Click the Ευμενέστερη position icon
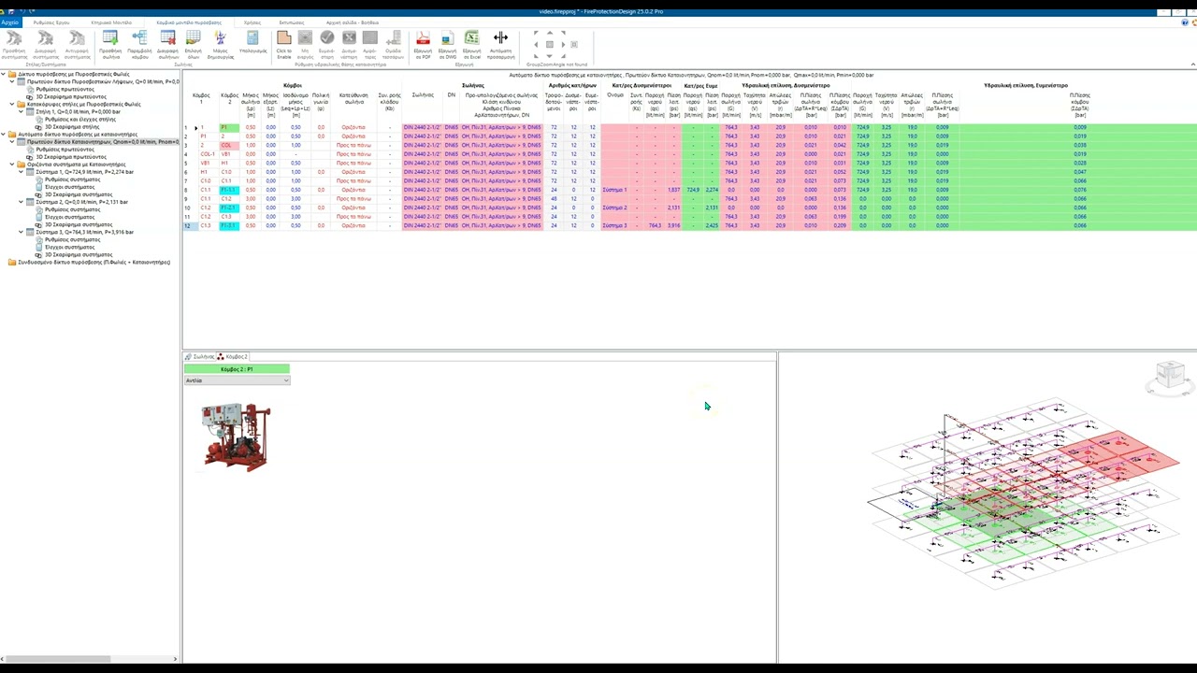Screen dimensions: 1197x673 click(326, 44)
